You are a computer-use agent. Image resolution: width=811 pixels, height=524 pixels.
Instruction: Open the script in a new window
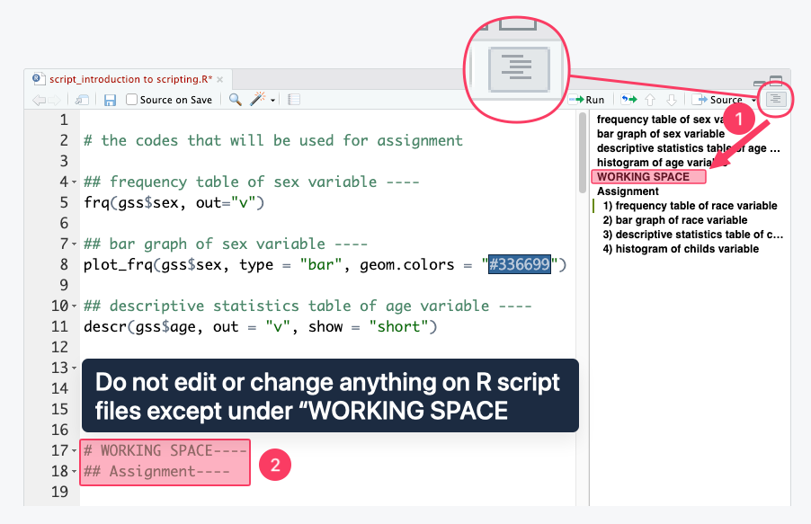pyautogui.click(x=81, y=100)
